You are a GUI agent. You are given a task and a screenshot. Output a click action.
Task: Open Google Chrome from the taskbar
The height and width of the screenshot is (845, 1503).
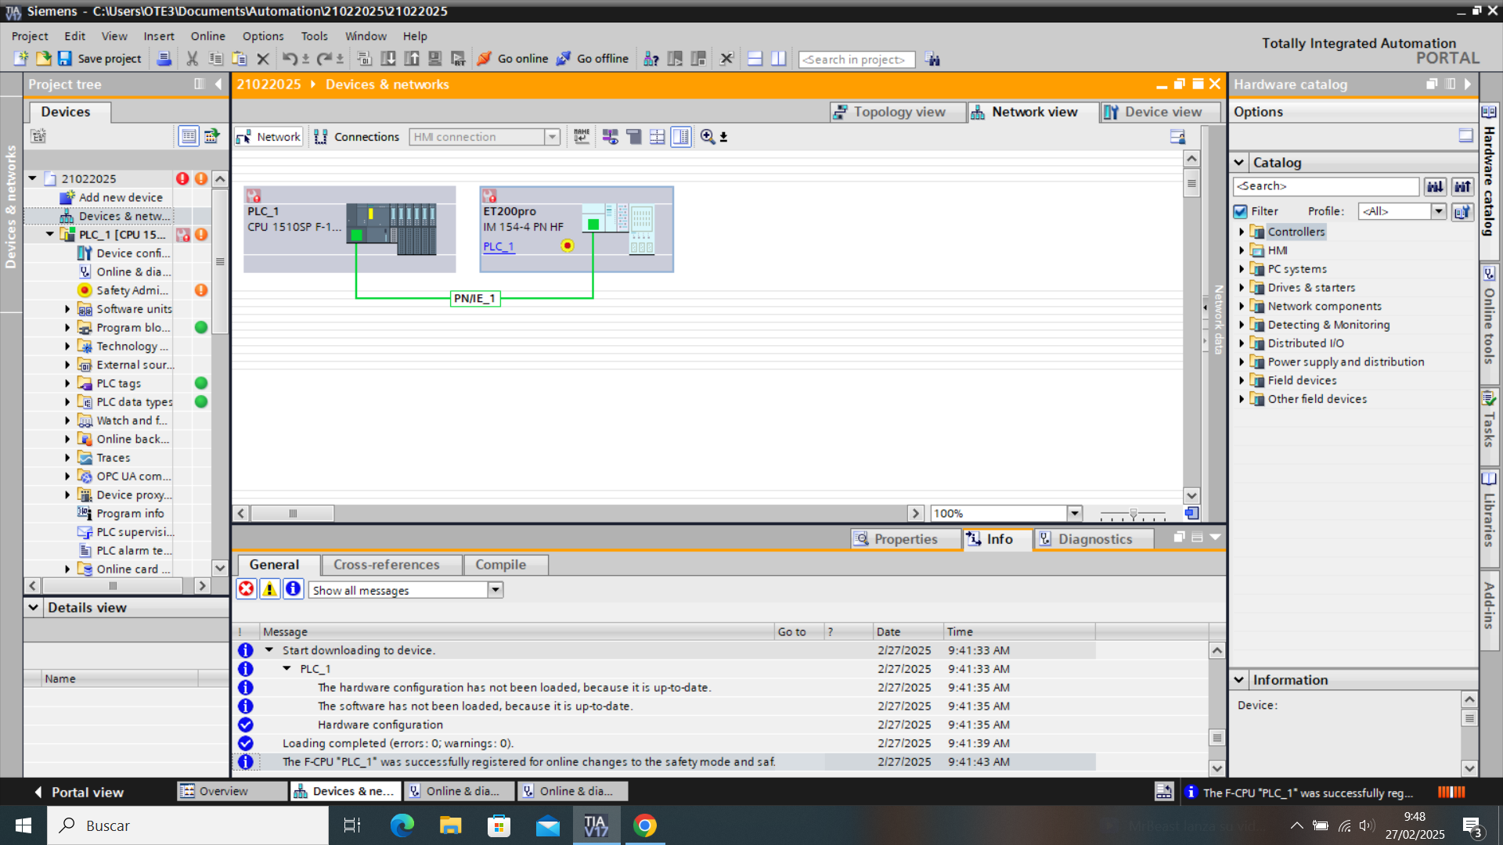pyautogui.click(x=644, y=825)
